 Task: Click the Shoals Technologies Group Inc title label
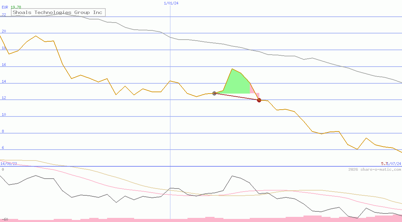[x=58, y=12]
